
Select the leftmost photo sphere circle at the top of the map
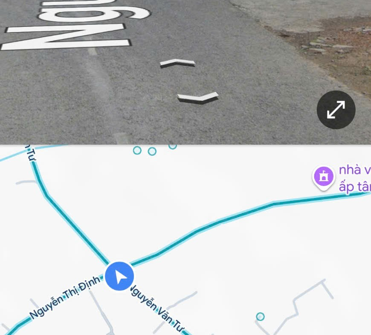(137, 150)
